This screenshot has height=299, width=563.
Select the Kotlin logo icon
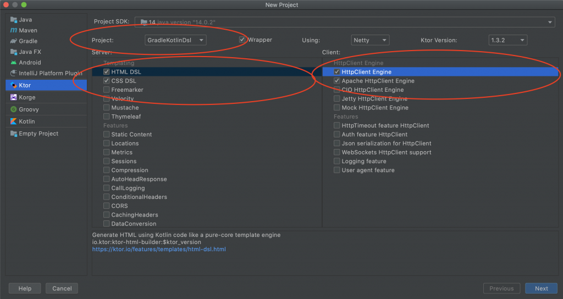[x=14, y=121]
